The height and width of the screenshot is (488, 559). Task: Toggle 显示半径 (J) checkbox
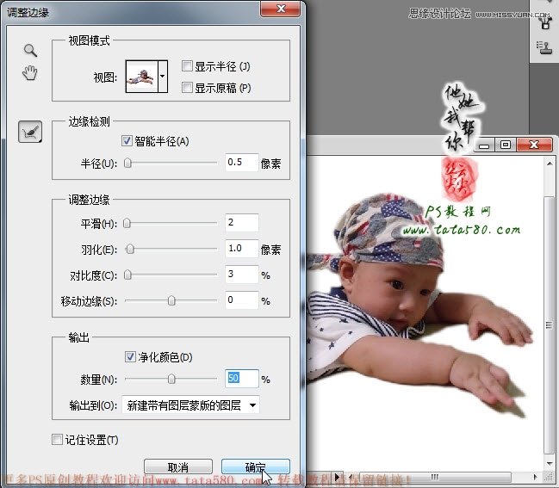(187, 66)
